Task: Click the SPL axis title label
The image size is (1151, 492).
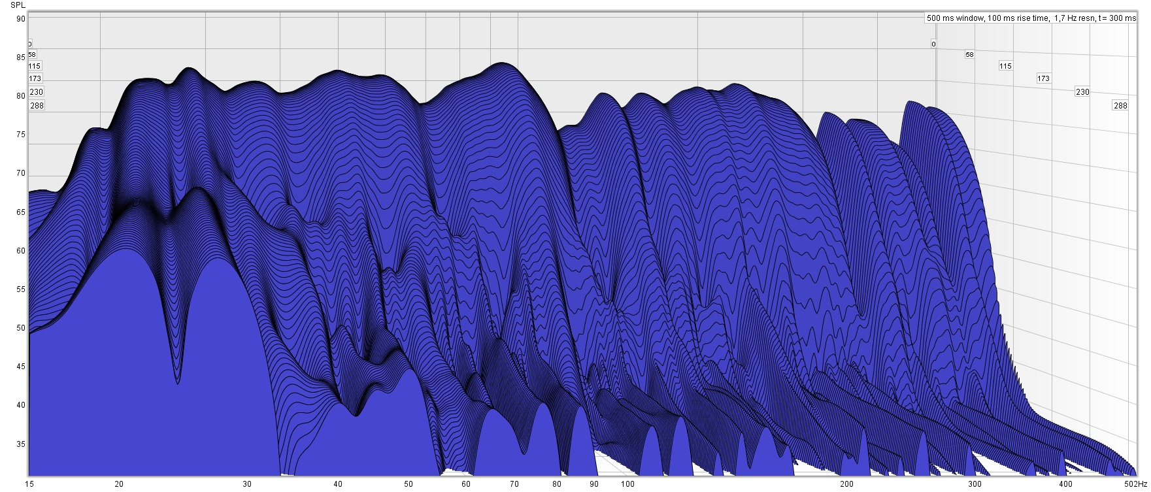Action: (18, 5)
